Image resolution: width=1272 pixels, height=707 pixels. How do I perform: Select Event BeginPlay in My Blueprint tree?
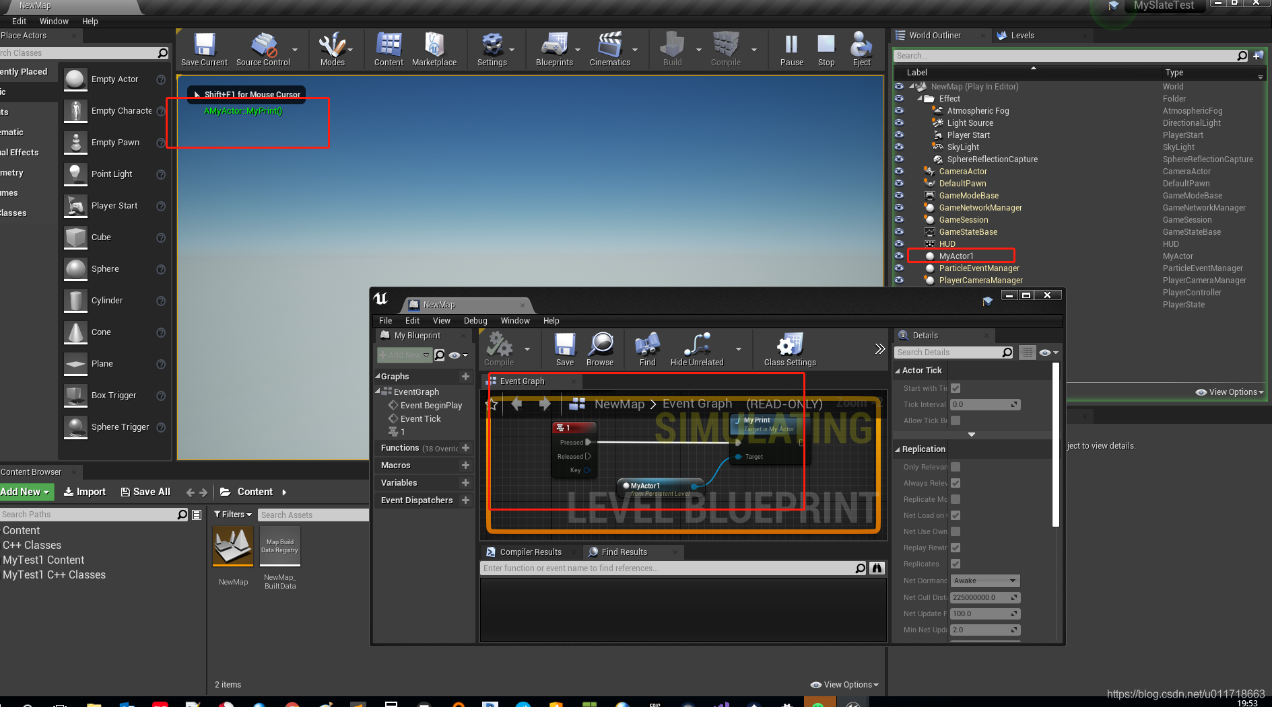[x=431, y=406]
